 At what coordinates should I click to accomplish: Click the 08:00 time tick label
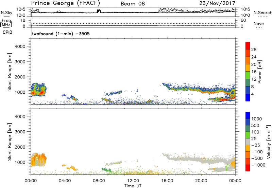(99, 181)
